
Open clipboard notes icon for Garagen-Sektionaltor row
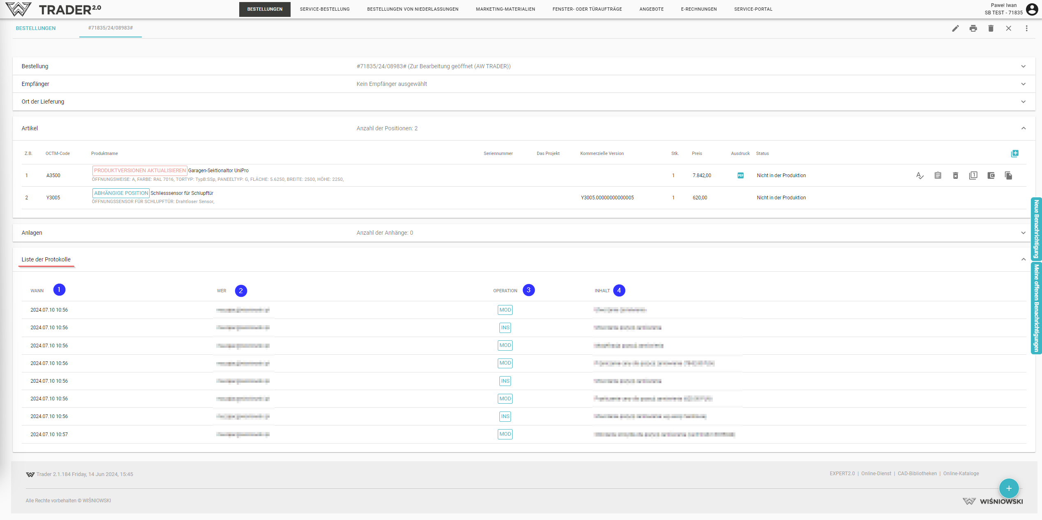(x=938, y=176)
